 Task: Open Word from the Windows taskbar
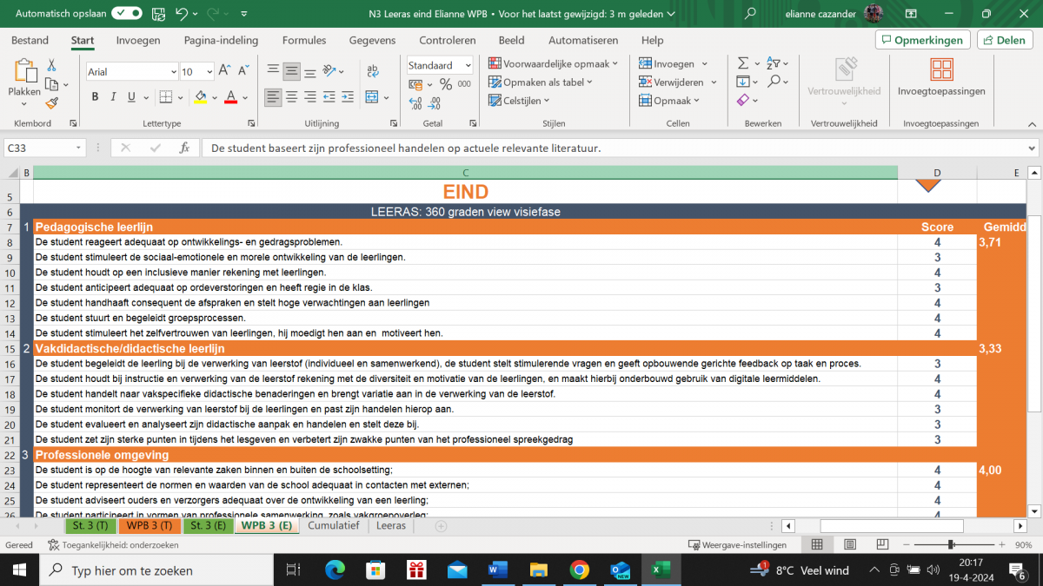[x=497, y=570]
